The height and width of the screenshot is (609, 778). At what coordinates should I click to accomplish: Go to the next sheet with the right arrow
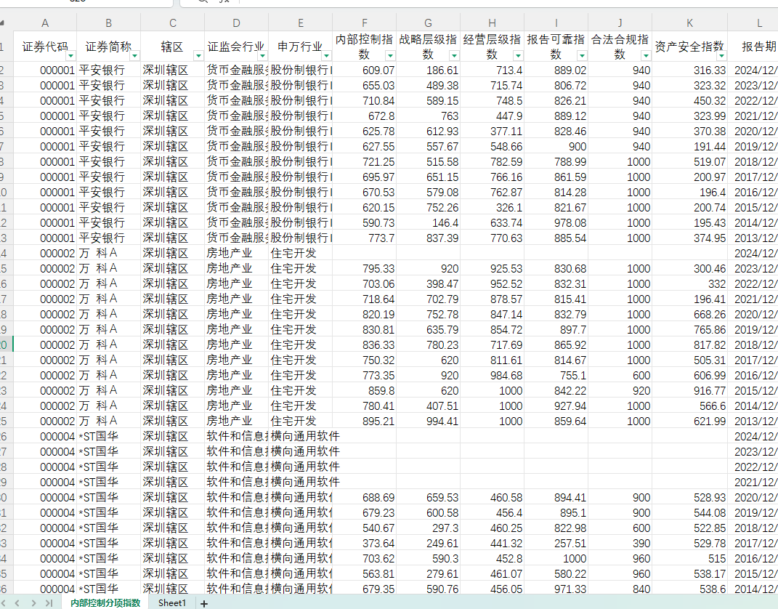pyautogui.click(x=33, y=603)
